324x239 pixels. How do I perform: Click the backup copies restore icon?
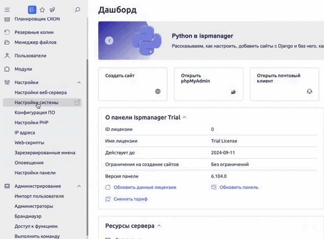7,32
